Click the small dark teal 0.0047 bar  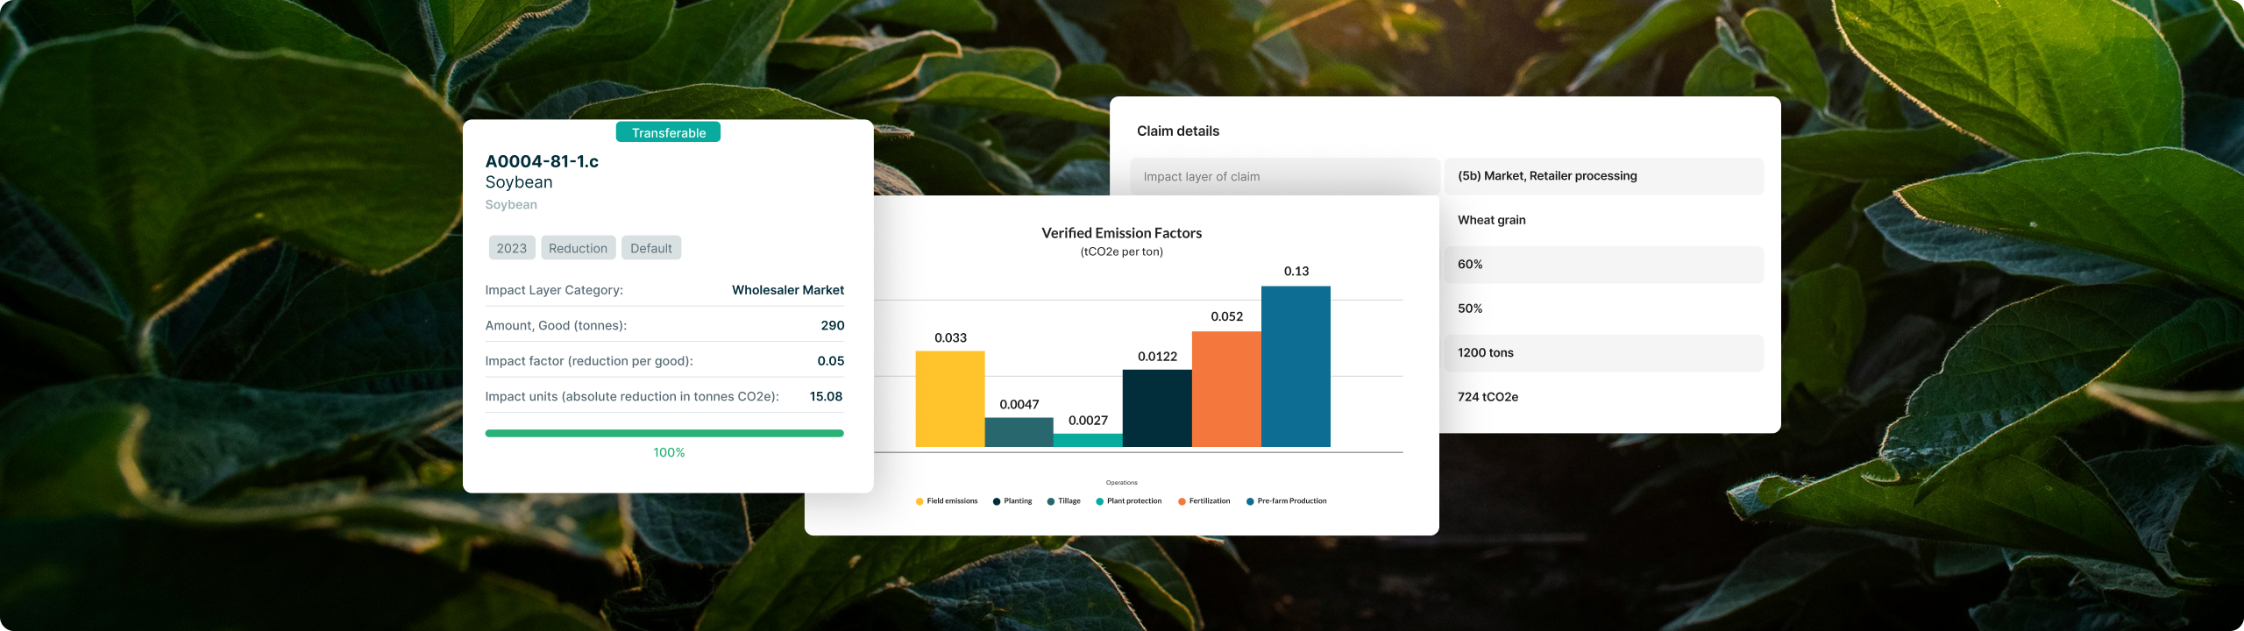coord(1019,432)
